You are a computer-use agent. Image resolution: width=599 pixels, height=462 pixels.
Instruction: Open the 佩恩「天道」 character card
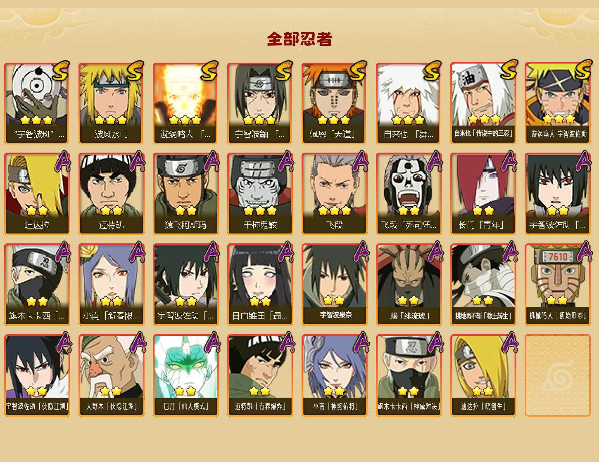[x=334, y=103]
